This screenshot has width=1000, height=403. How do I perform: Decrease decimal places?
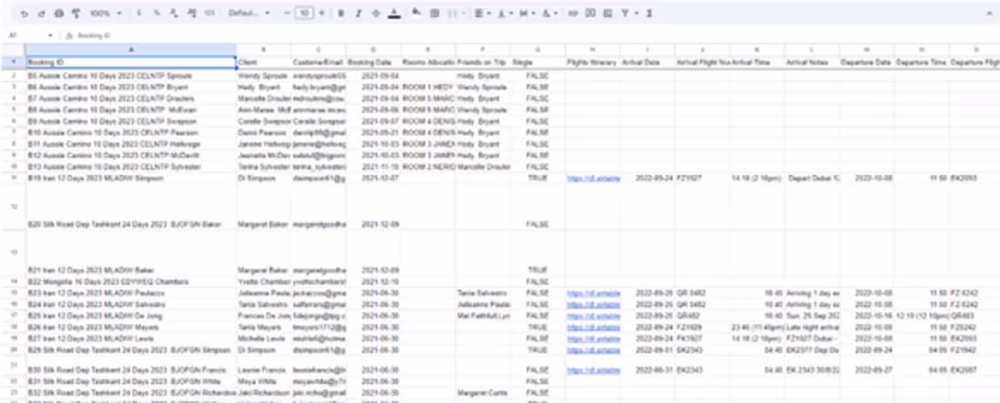pyautogui.click(x=175, y=14)
